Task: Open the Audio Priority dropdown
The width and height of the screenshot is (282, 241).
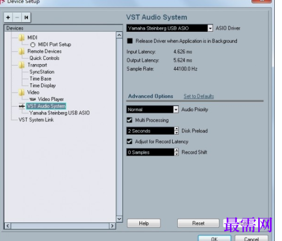Action: [176, 110]
